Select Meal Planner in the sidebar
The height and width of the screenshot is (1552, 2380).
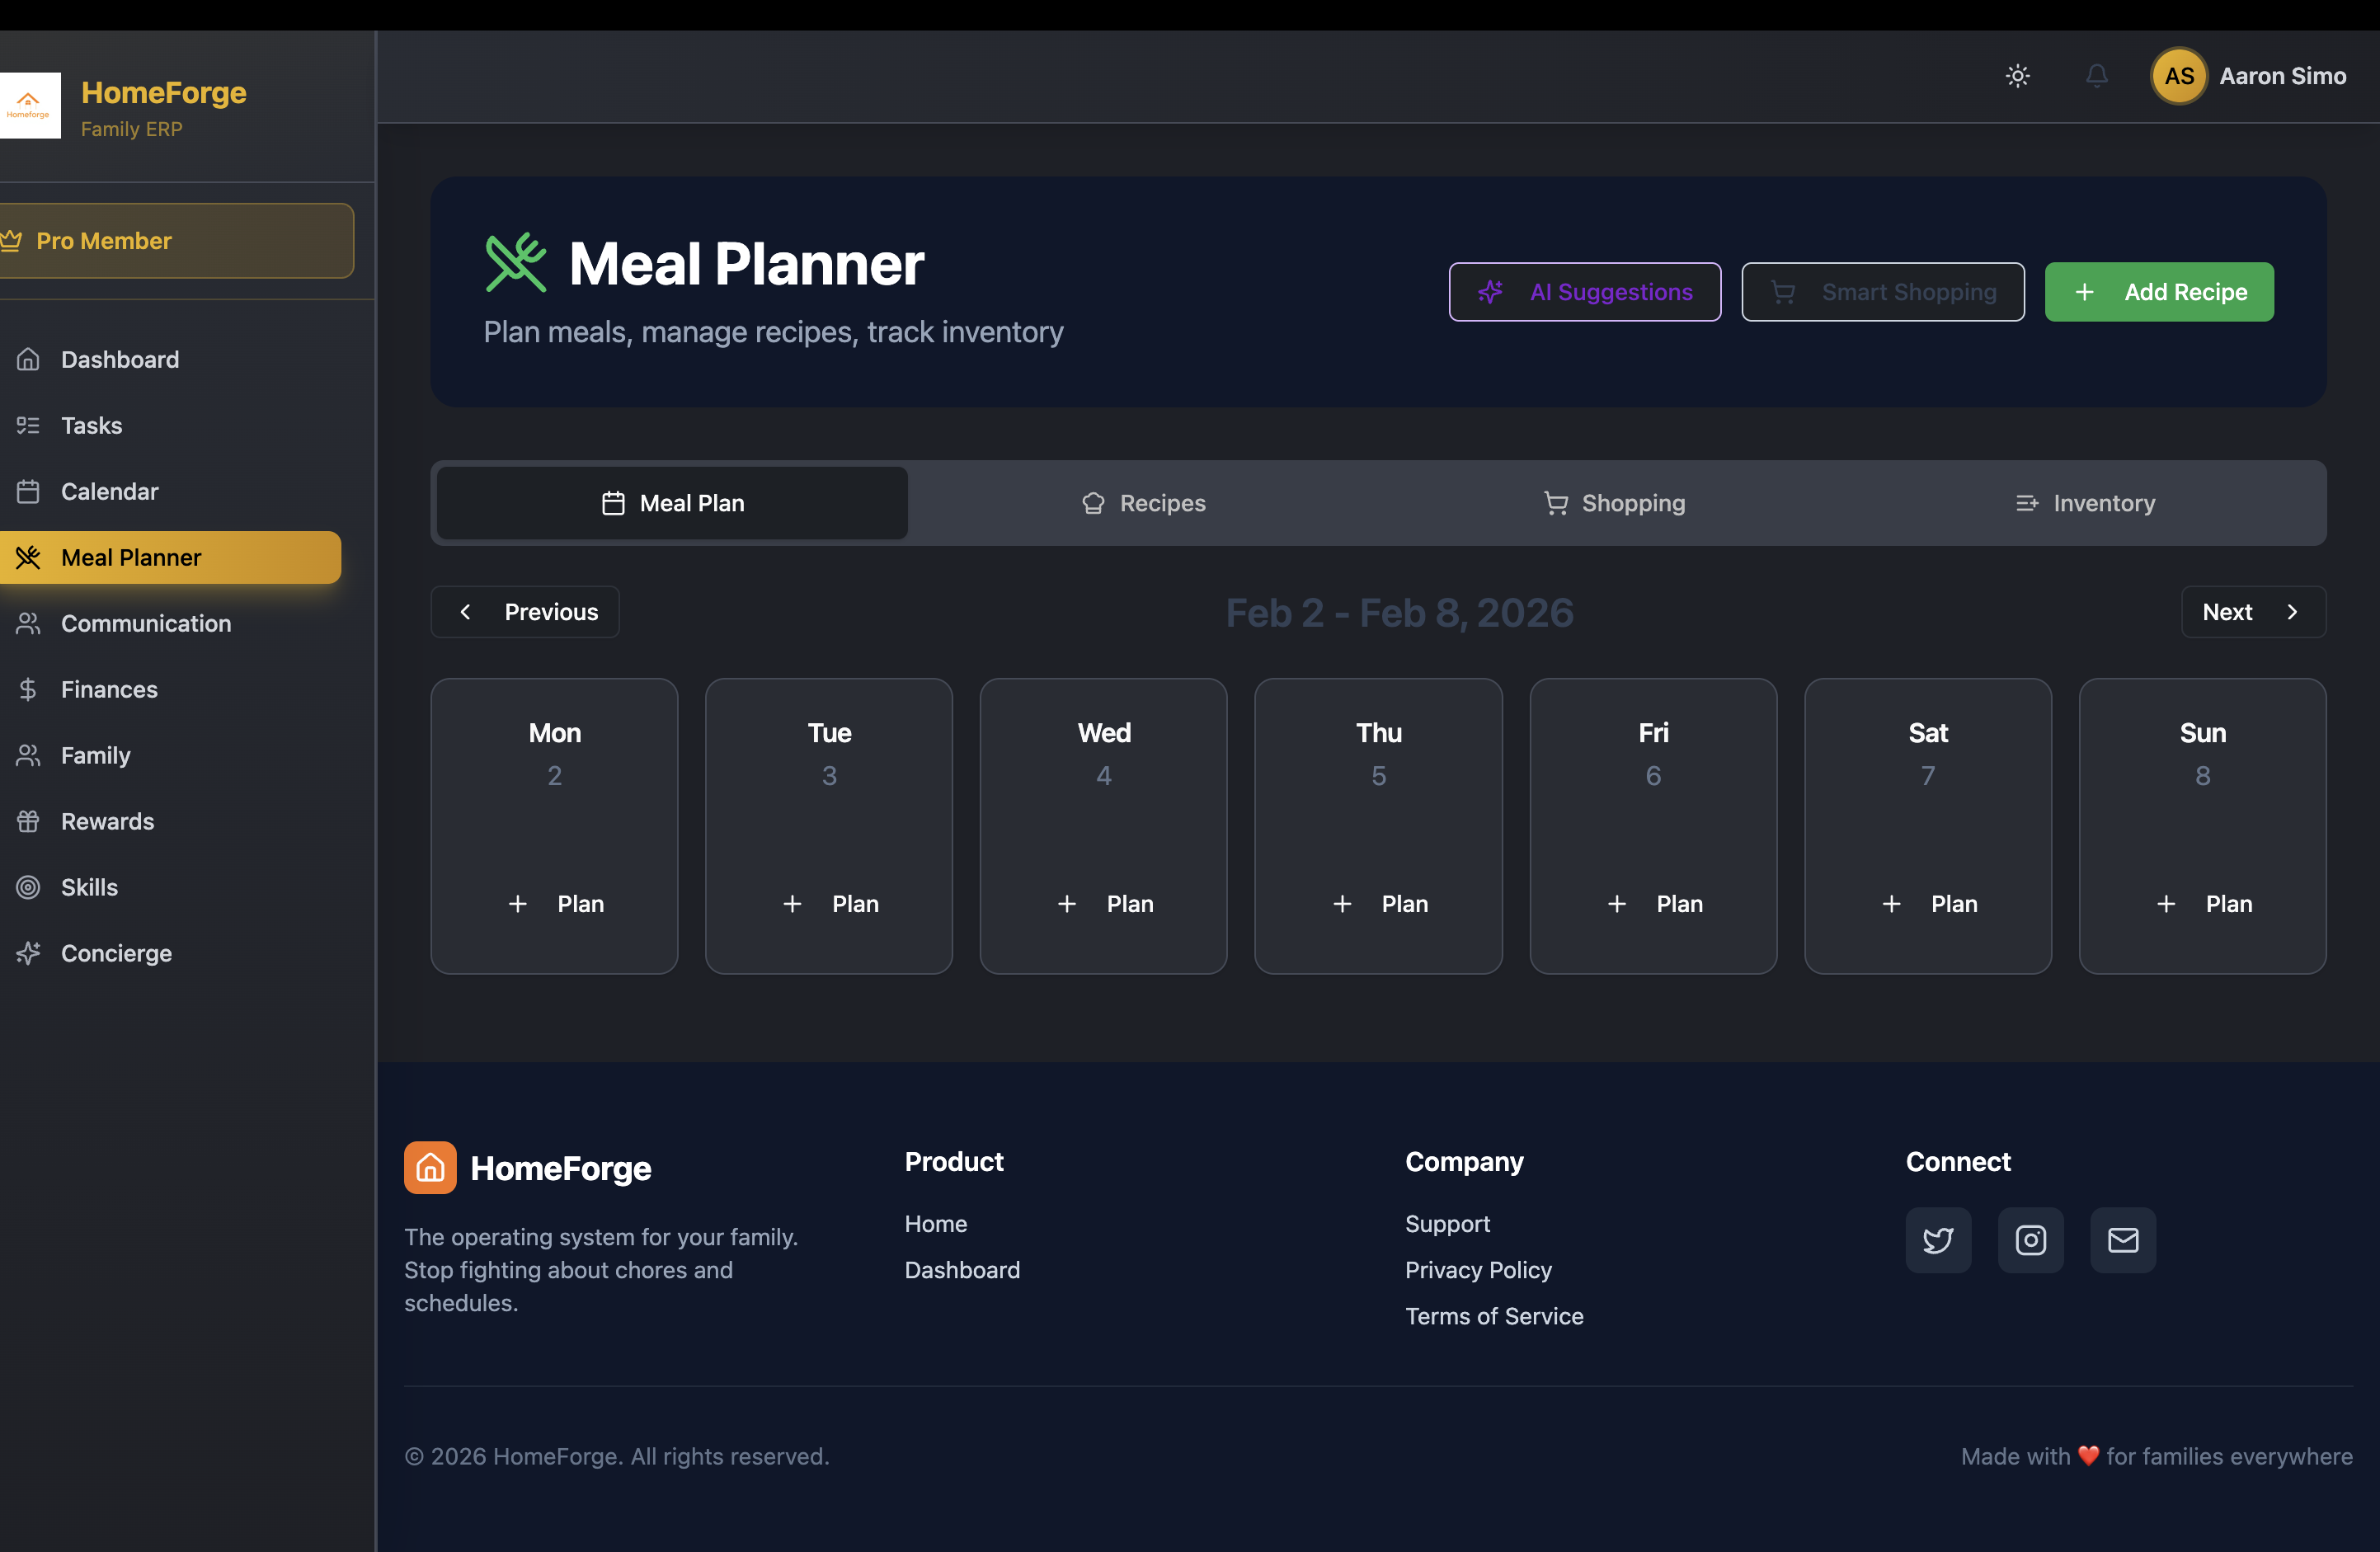point(131,557)
